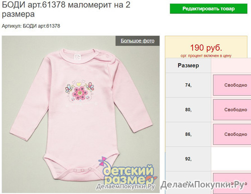Select Свободно slot for size 74

coord(232,85)
